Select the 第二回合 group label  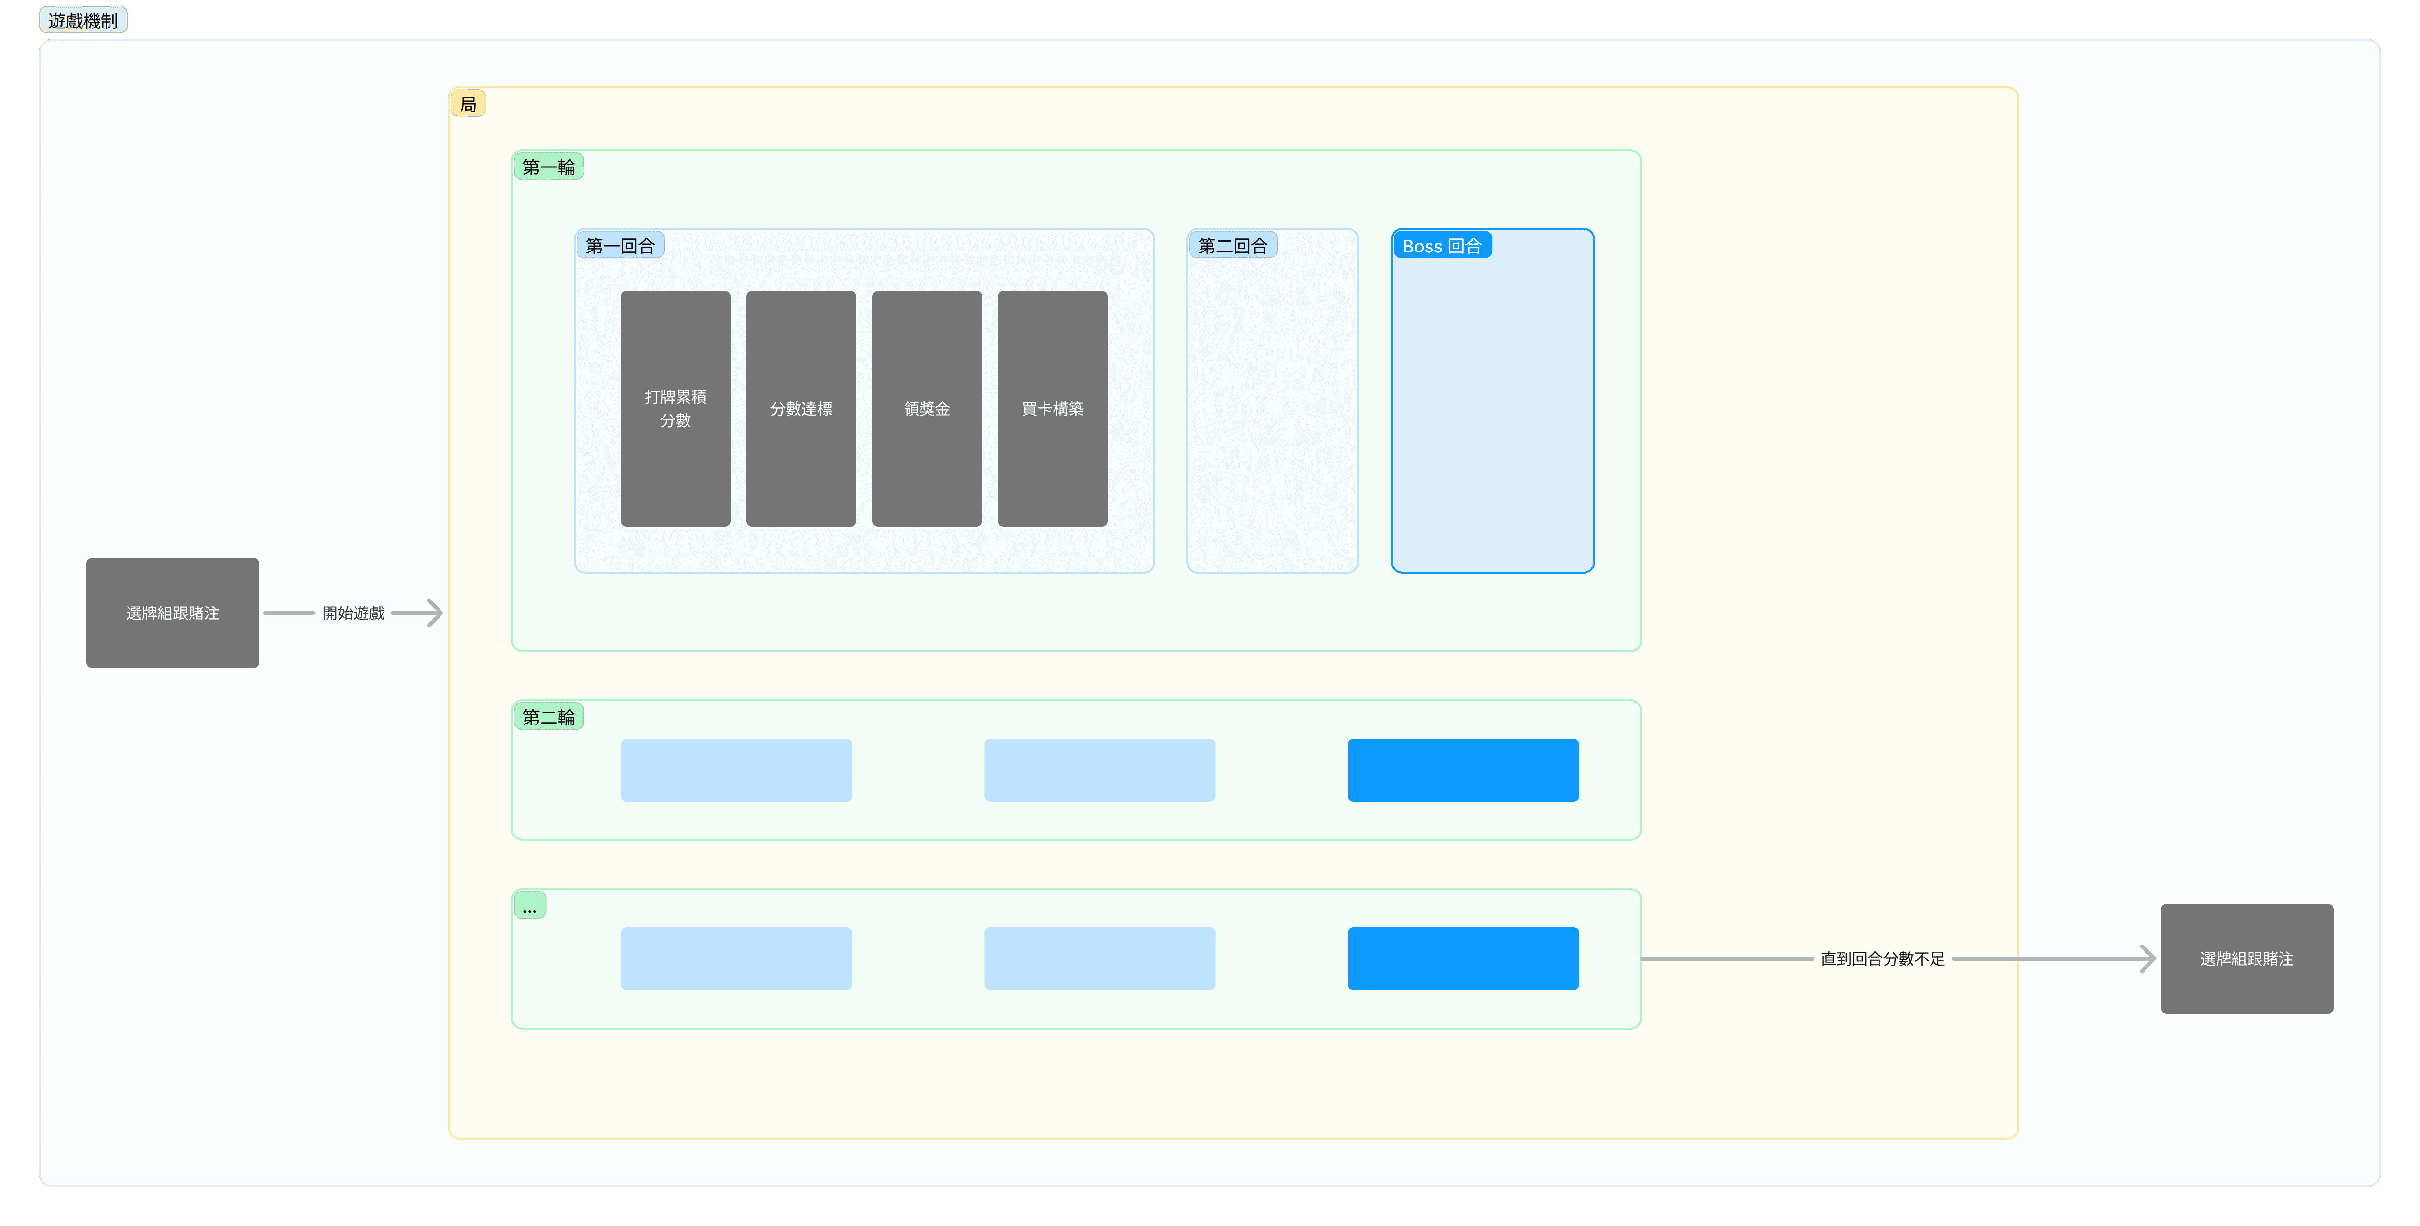1233,246
